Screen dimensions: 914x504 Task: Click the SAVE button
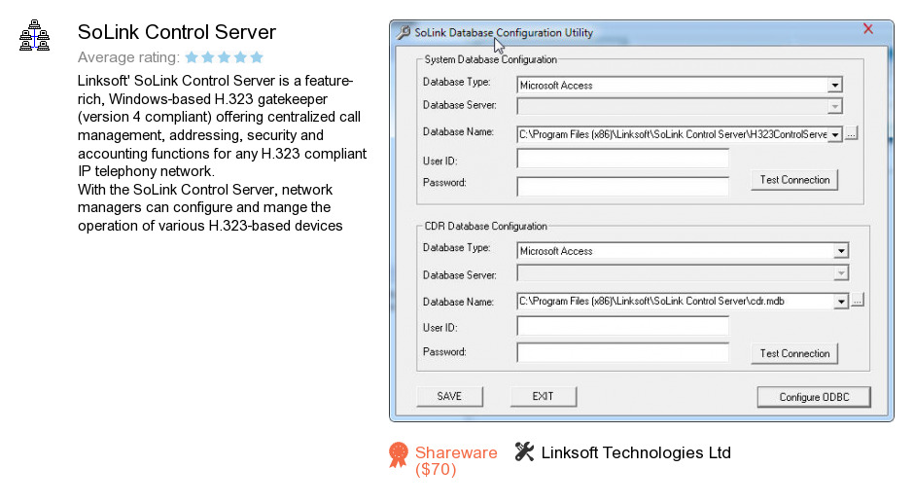pyautogui.click(x=449, y=396)
